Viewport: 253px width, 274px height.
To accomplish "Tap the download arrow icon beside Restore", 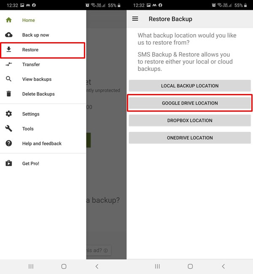I will click(9, 49).
